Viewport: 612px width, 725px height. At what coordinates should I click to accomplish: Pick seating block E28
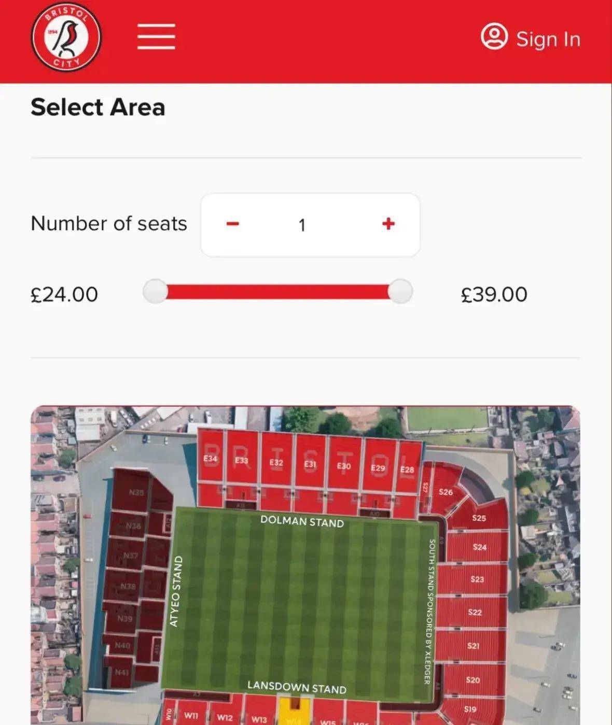[x=408, y=470]
